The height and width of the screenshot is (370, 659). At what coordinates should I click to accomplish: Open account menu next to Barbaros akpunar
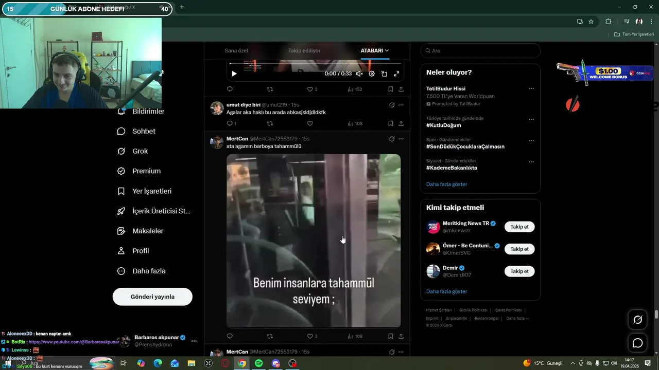[194, 341]
